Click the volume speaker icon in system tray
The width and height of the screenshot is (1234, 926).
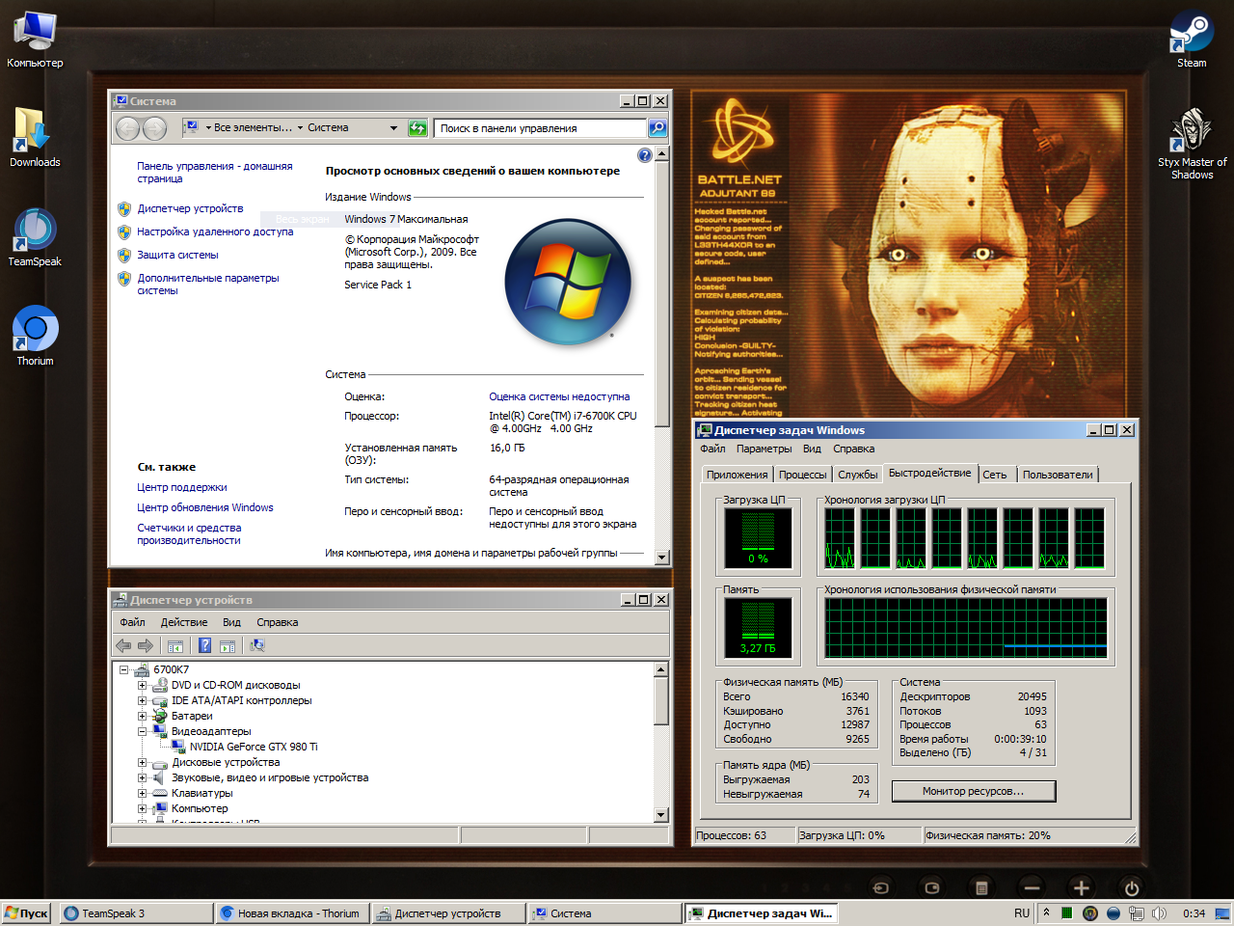[x=1159, y=912]
